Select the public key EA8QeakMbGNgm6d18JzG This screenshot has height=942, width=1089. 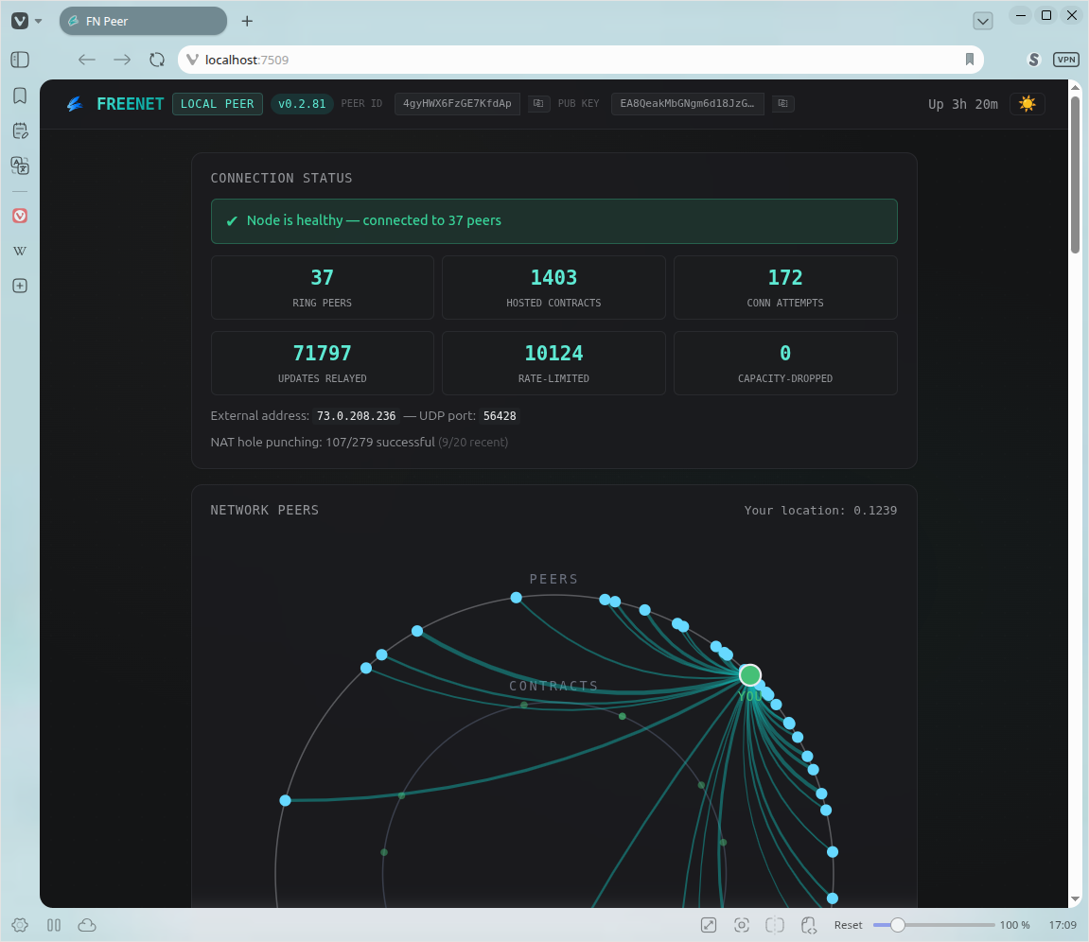[x=687, y=103]
